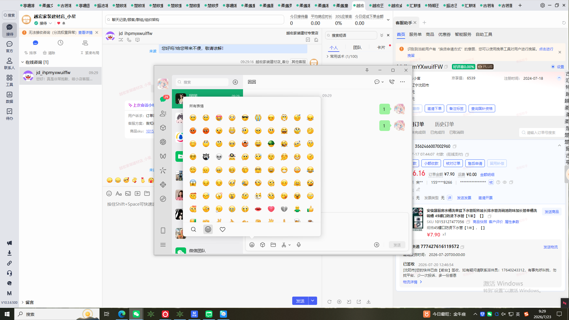Toggle masked info eye icon in order

(505, 183)
